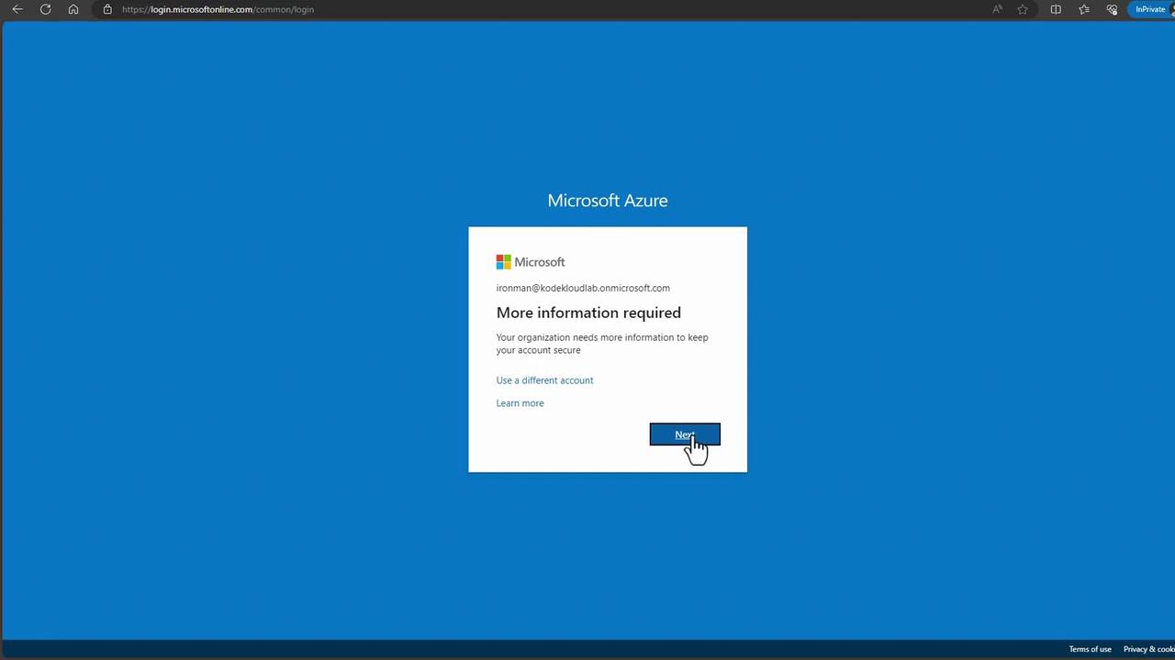
Task: Click the "Microsoft Azure" title text
Action: click(x=608, y=200)
